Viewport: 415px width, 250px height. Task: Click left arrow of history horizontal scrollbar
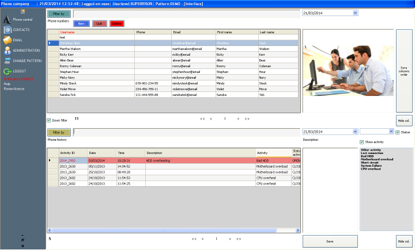tap(50, 230)
